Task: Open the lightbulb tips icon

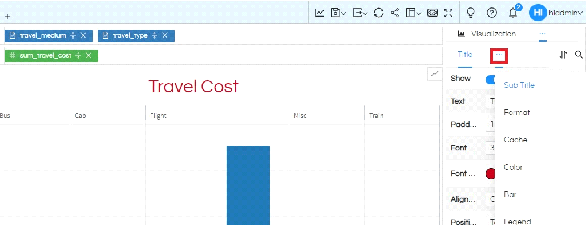Action: 471,13
